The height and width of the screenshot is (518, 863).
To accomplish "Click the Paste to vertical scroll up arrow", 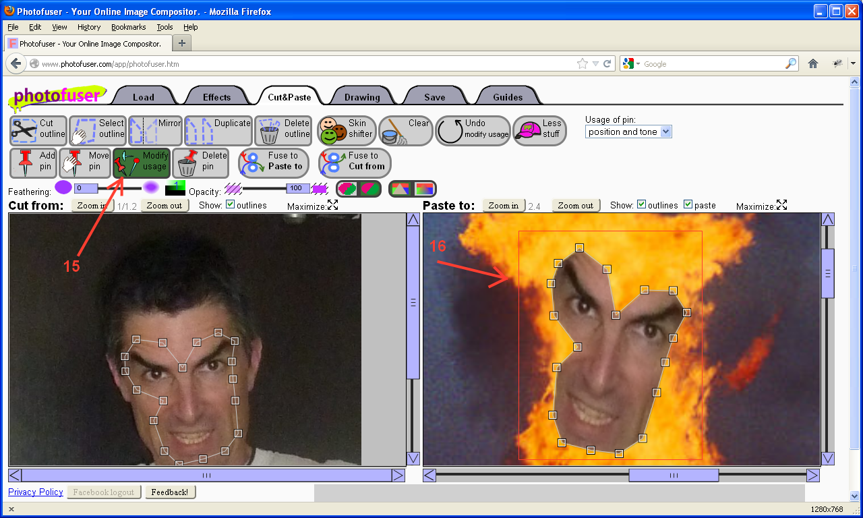I will 828,219.
